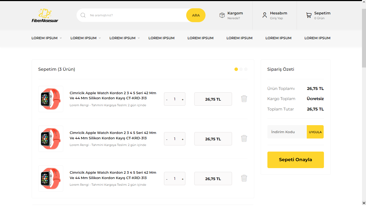Click the 'Sepetim (3 Ürün)' heading
The height and width of the screenshot is (206, 366).
[57, 69]
